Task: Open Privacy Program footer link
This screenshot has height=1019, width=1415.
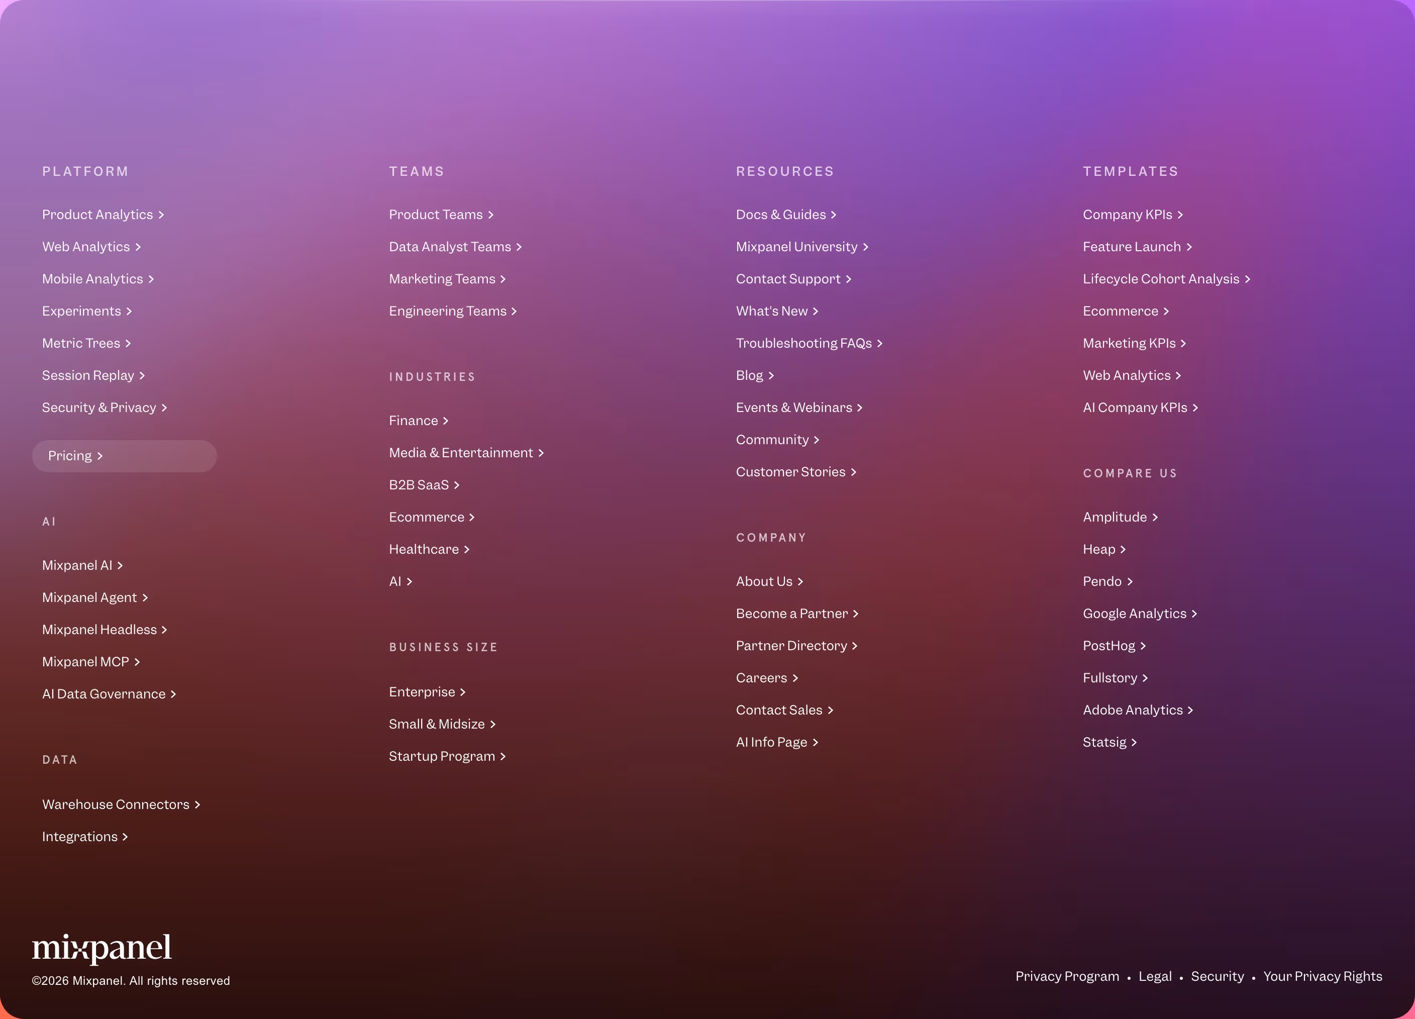Action: 1067,977
